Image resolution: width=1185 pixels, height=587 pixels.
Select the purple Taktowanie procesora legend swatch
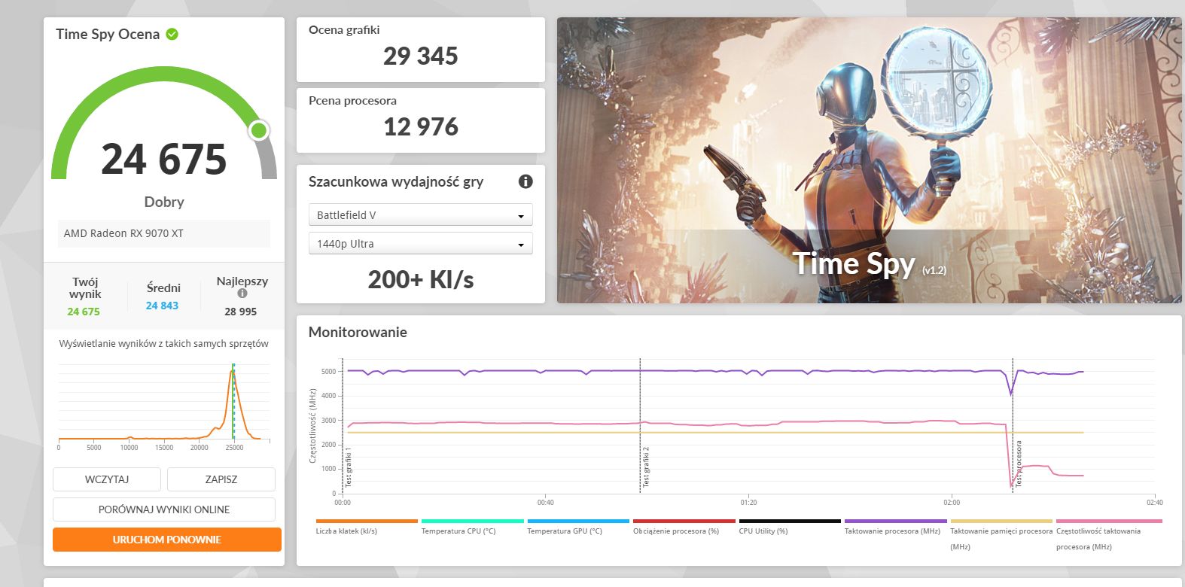click(x=896, y=521)
